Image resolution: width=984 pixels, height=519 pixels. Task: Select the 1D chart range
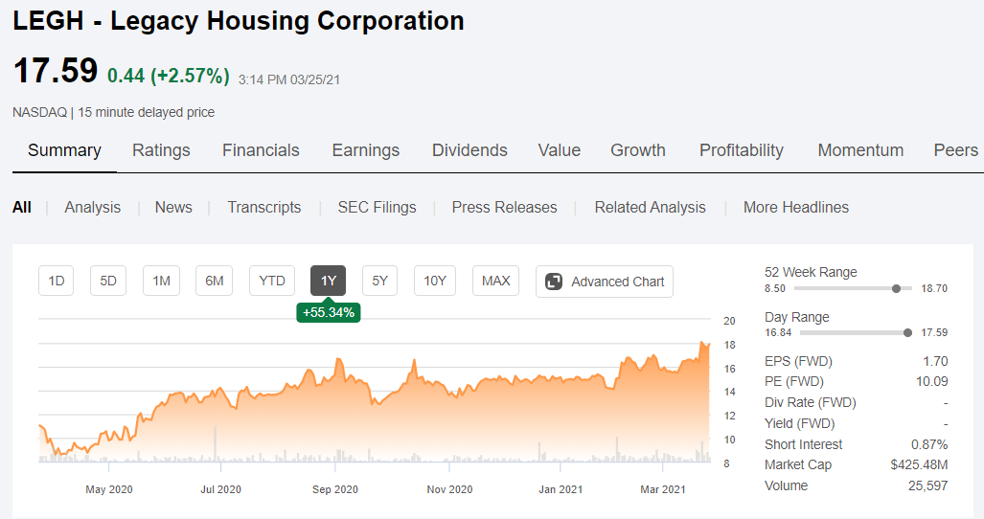point(56,281)
